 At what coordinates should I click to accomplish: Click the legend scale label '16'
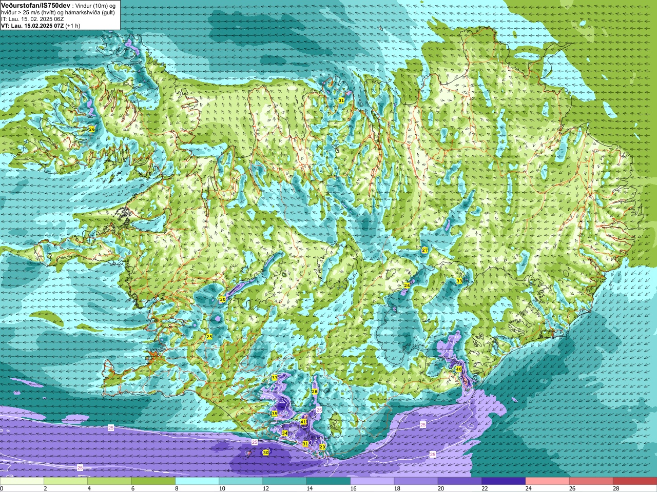pyautogui.click(x=353, y=488)
